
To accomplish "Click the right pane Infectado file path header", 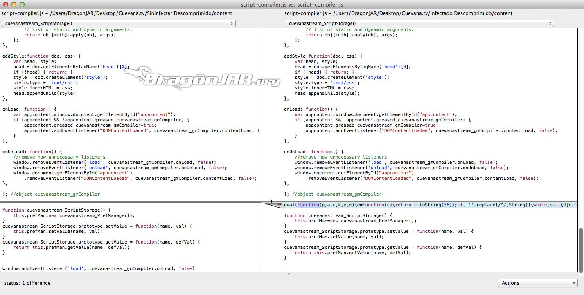I will coord(398,13).
